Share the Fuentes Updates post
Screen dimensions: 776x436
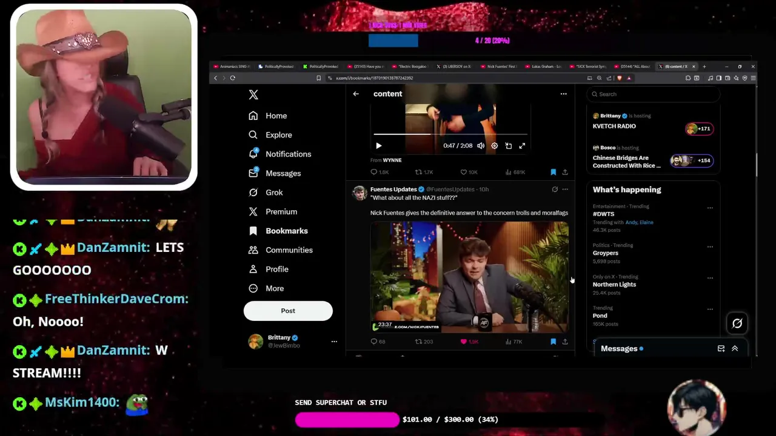pos(565,342)
